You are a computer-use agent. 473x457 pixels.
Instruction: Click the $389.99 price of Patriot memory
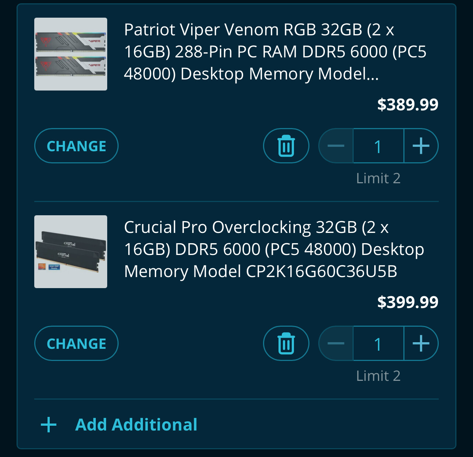408,105
